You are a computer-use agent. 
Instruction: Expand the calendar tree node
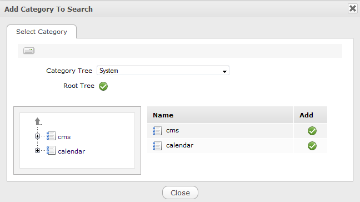click(37, 150)
